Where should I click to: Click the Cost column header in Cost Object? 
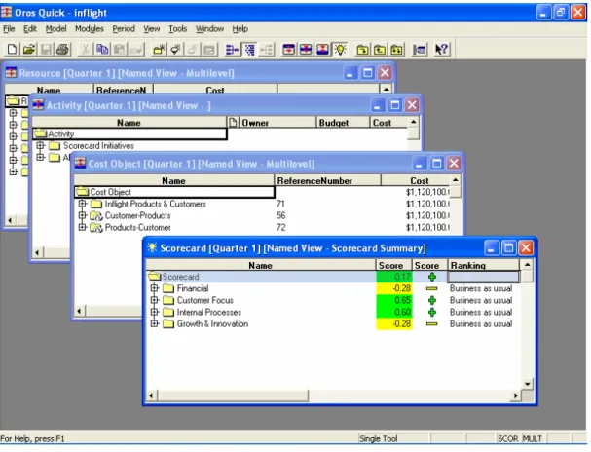click(x=416, y=180)
